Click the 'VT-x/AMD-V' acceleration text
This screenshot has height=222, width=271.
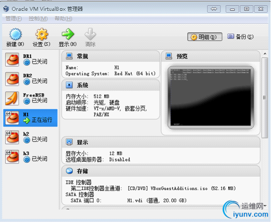click(x=107, y=109)
